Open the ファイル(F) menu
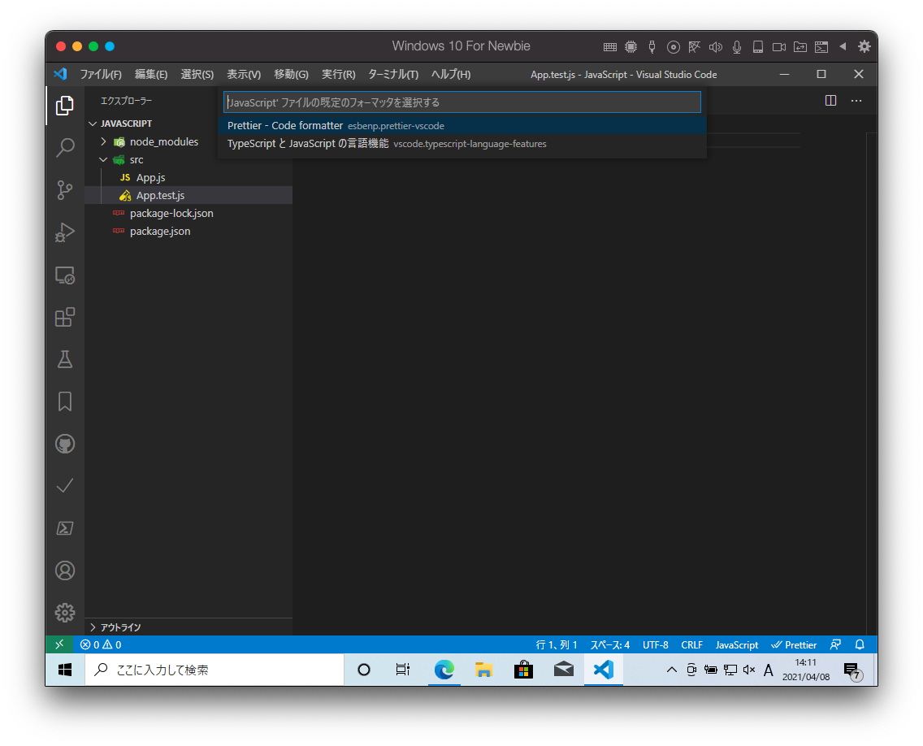The image size is (923, 746). pyautogui.click(x=101, y=74)
